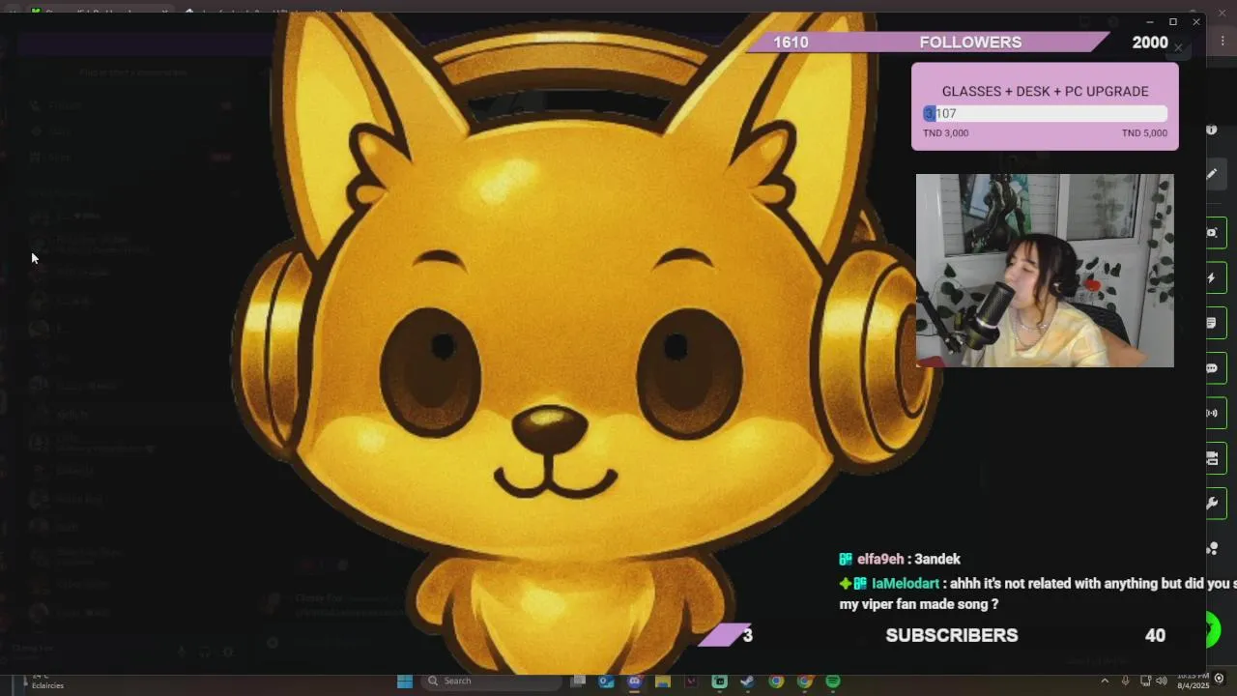Click the 'TND 5,000' goal label
Viewport: 1237px width, 696px height.
point(1144,133)
